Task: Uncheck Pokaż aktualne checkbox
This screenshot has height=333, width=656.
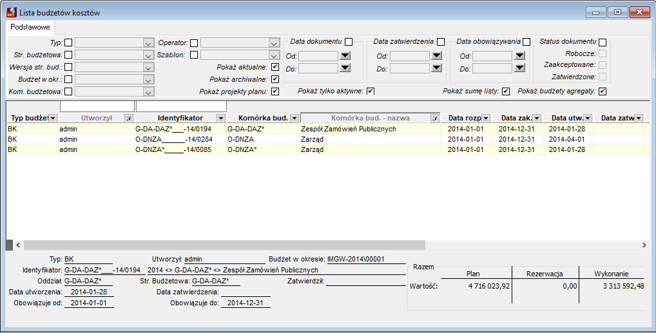Action: 275,67
